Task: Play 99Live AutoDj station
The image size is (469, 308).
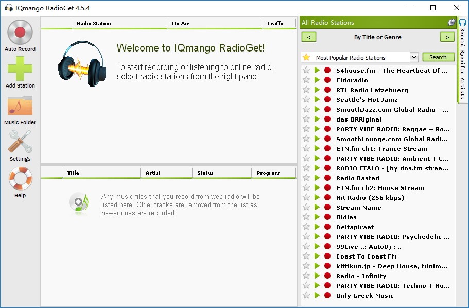Action: point(317,247)
